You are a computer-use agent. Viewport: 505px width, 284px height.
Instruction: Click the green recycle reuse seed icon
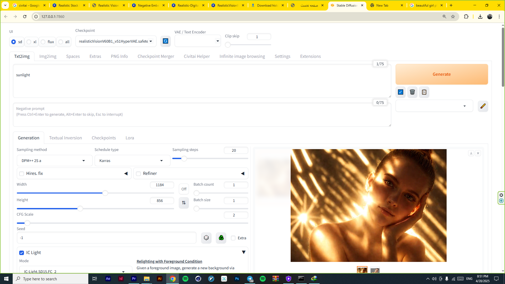[221, 238]
